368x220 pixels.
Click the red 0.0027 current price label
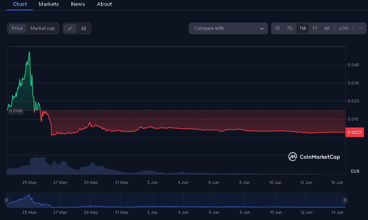(x=355, y=133)
